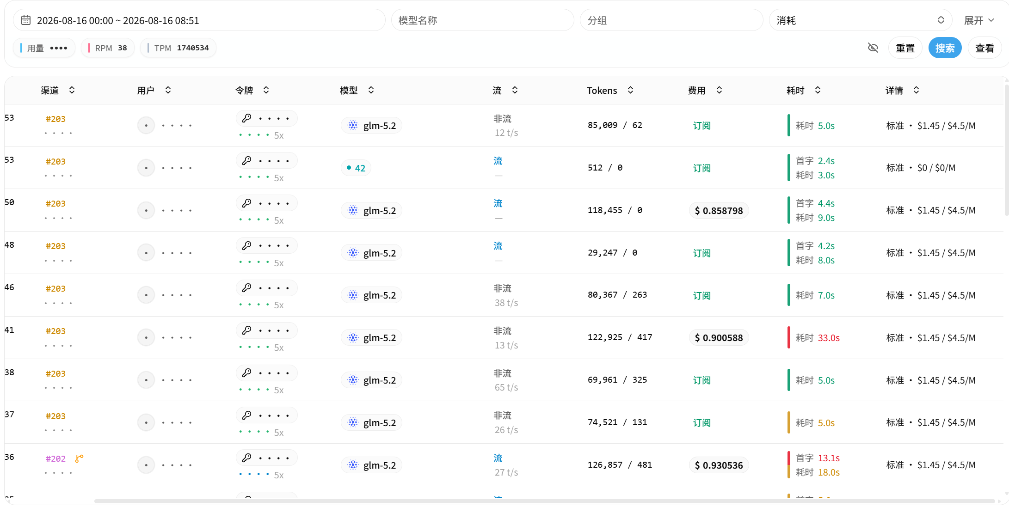Click the retry branch icon next to #202
This screenshot has height=513, width=1009.
(x=79, y=458)
